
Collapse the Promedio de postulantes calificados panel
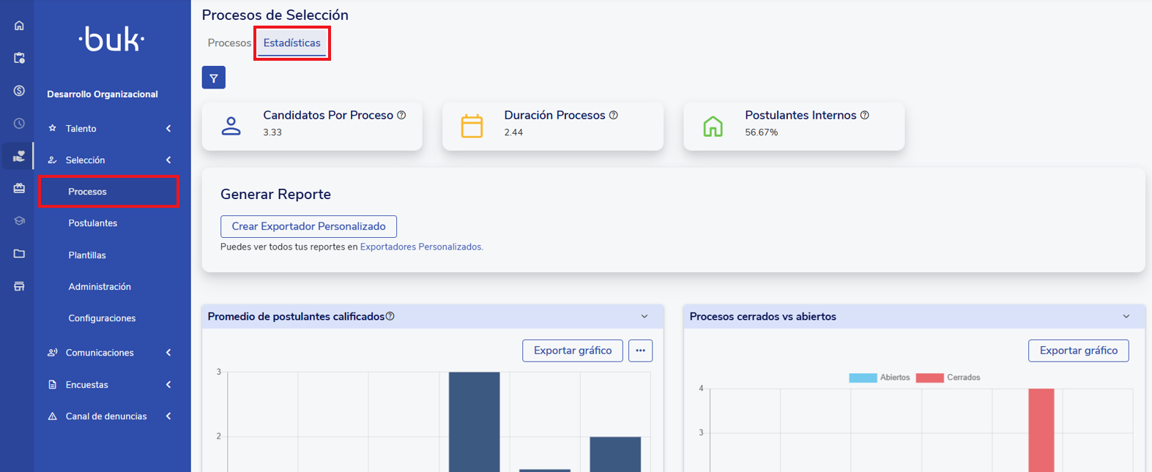click(644, 317)
